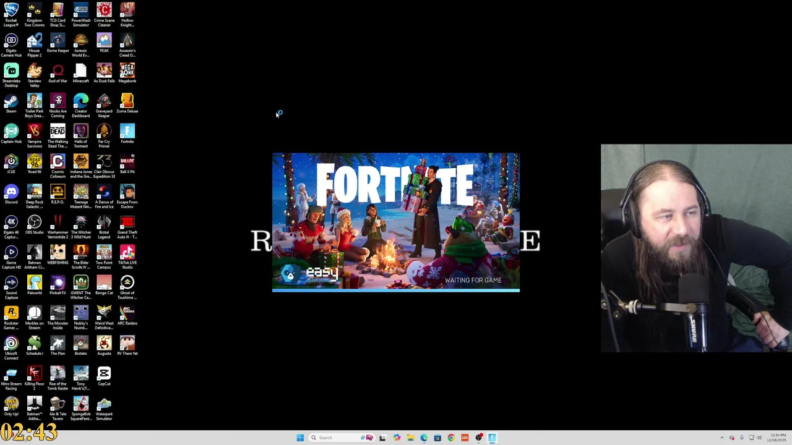
Task: Select the iCUE desktop icon
Action: [x=11, y=164]
